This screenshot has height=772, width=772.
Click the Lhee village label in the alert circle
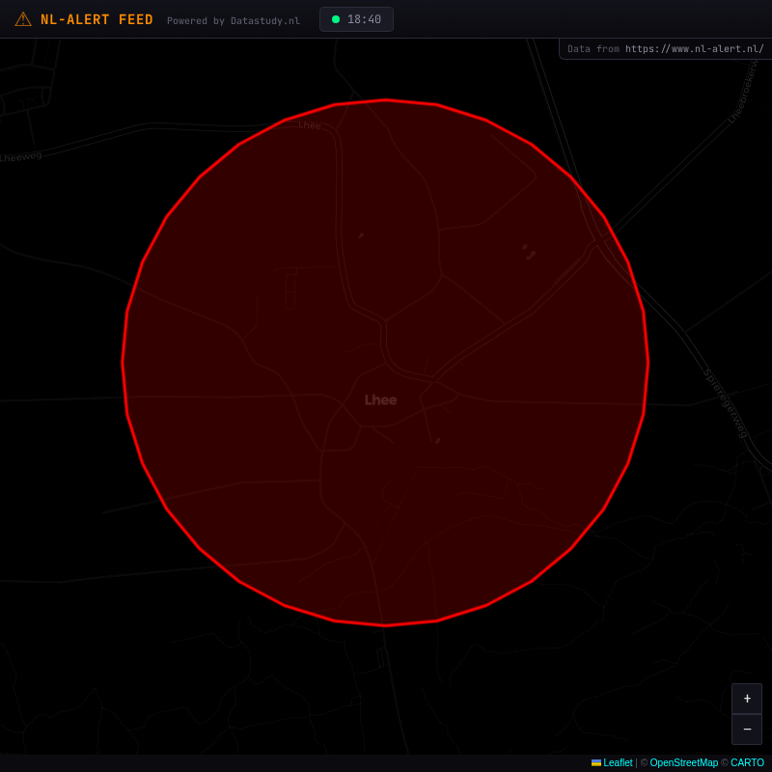pos(380,400)
